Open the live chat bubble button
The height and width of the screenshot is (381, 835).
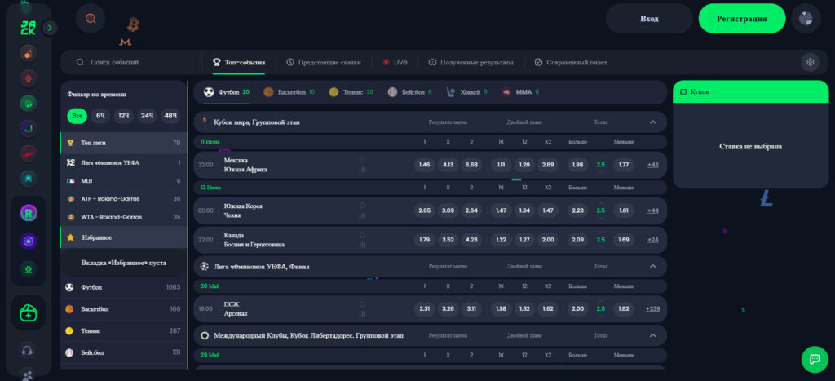click(815, 359)
